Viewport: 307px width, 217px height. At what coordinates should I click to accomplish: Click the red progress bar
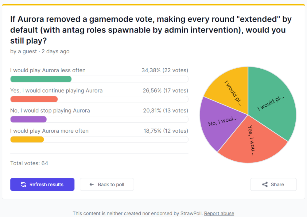click(x=34, y=99)
